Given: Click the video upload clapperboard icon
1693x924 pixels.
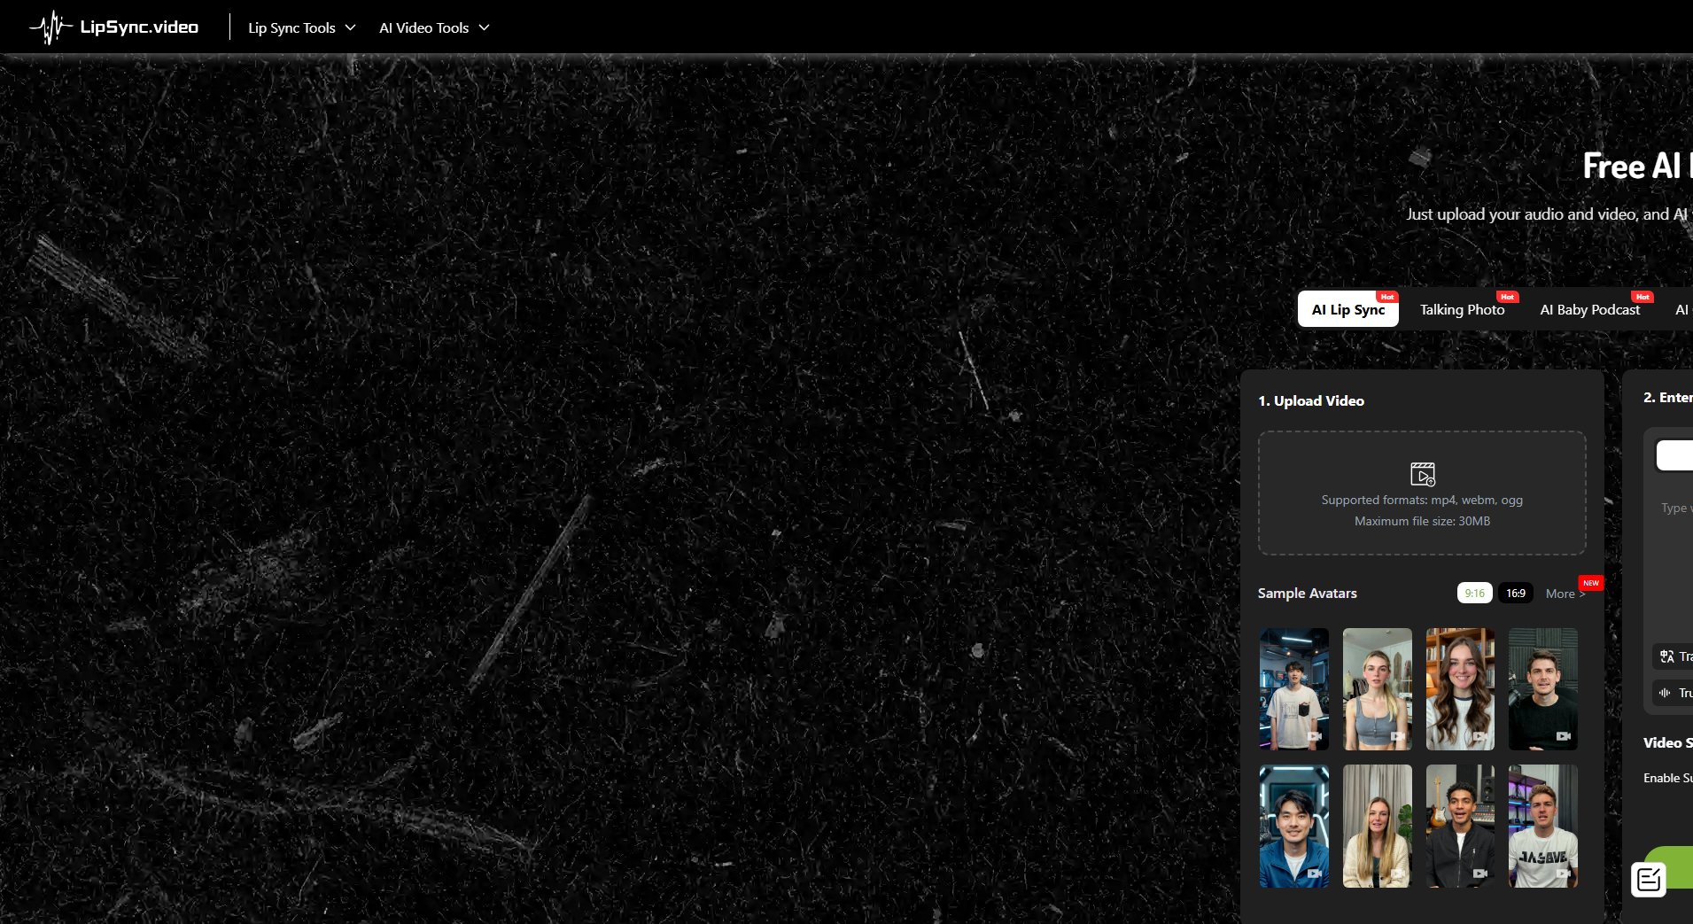Looking at the screenshot, I should tap(1422, 474).
